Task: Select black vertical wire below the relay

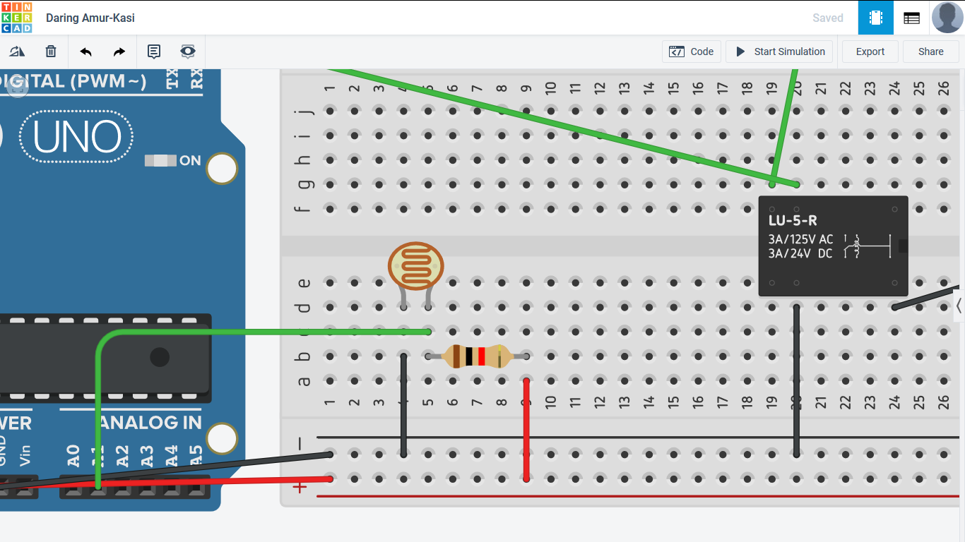Action: click(796, 381)
